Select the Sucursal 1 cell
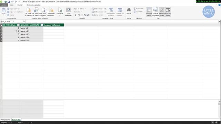This screenshot has height=124, width=221. tap(31, 28)
